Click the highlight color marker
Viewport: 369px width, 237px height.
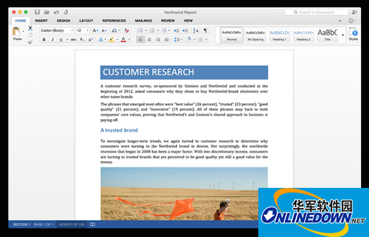coord(111,40)
